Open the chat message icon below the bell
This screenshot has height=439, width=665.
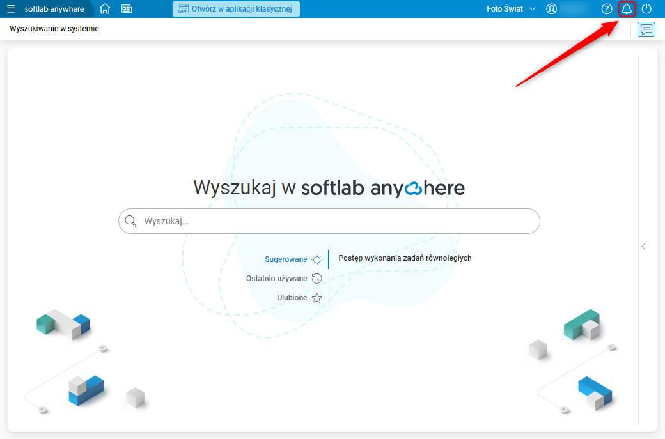pos(646,29)
